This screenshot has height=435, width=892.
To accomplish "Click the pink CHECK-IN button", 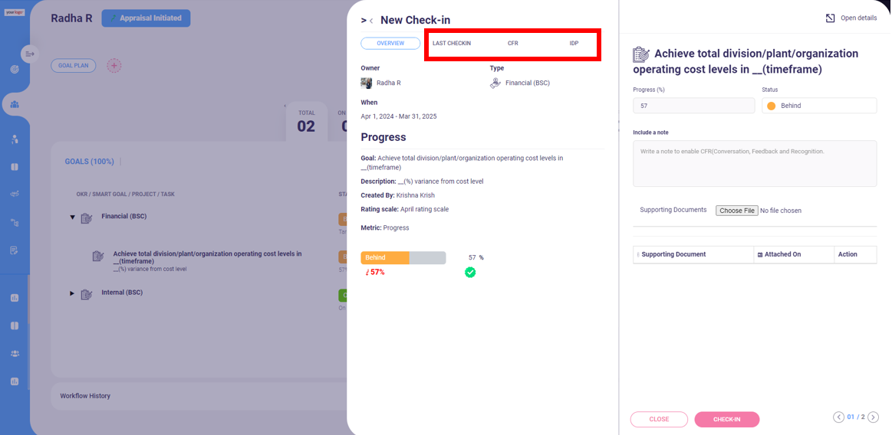I will click(x=727, y=419).
